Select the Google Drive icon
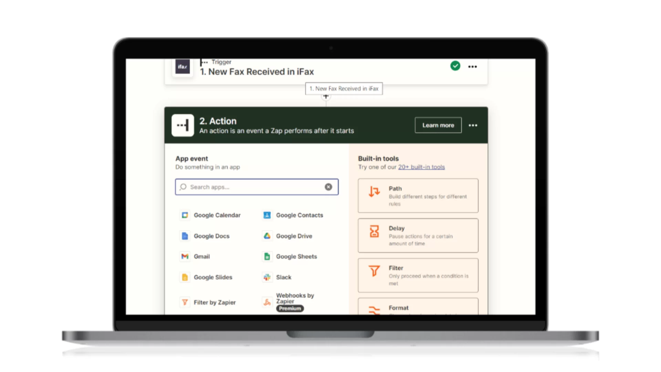The width and height of the screenshot is (661, 372). tap(267, 236)
